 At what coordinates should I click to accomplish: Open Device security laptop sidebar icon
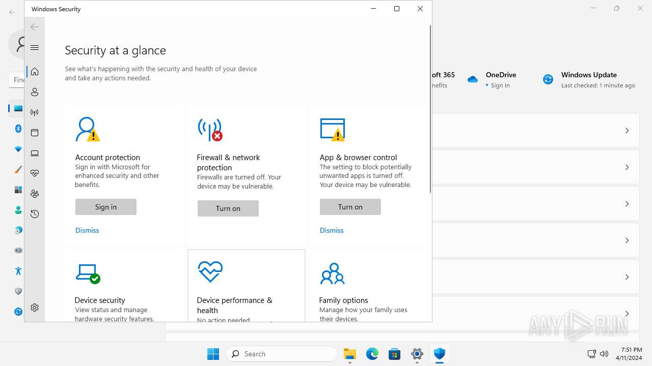(x=35, y=153)
